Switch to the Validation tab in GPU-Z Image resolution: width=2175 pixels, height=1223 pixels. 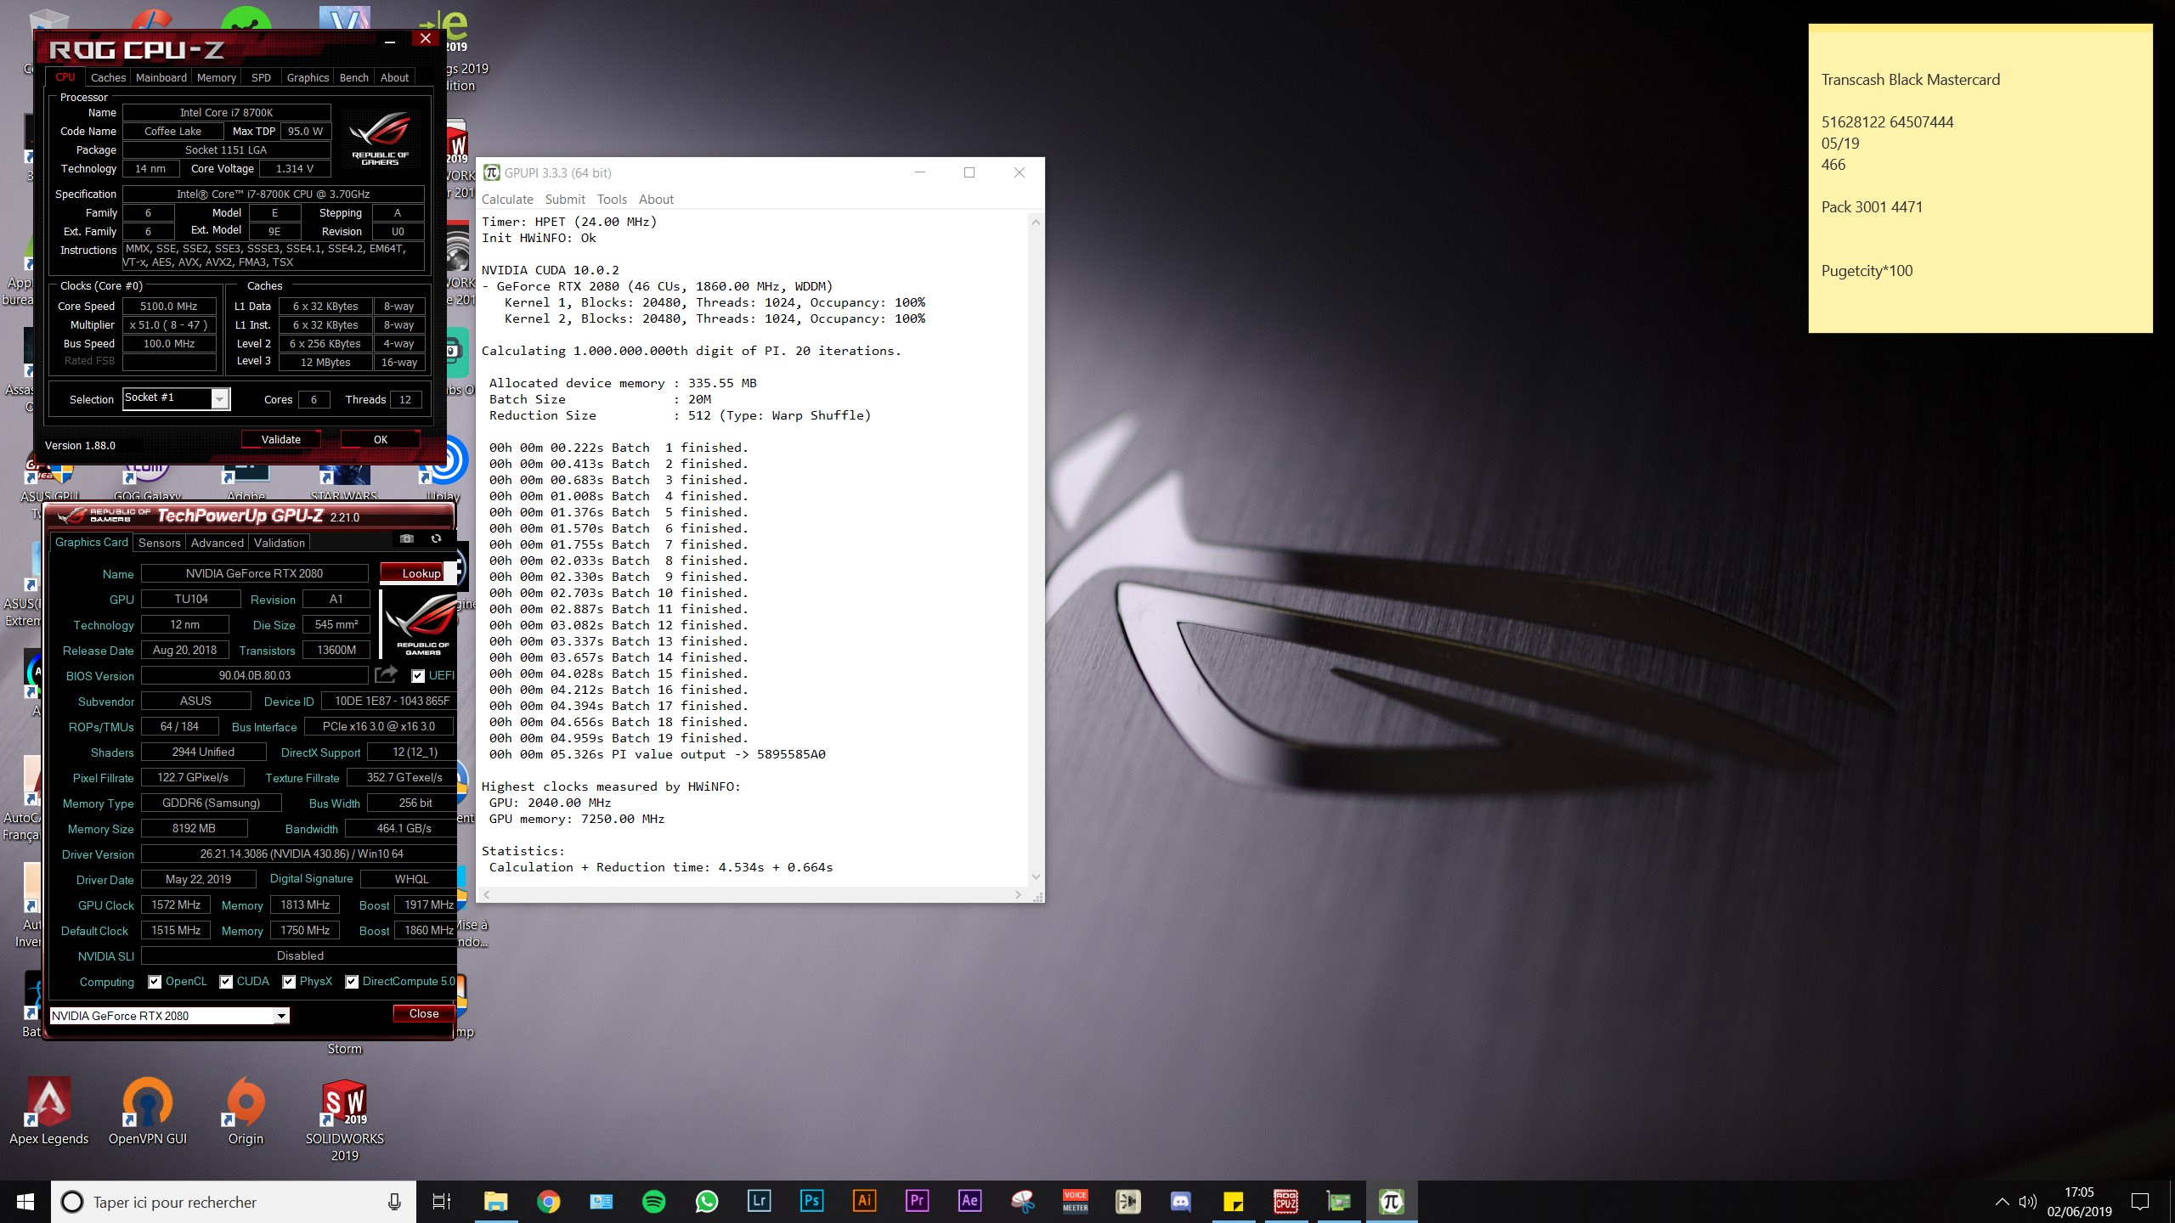[x=280, y=543]
